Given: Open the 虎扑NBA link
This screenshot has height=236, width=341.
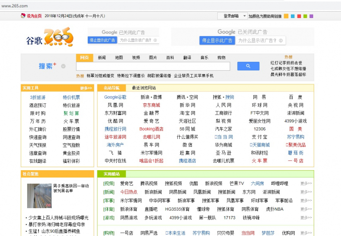Looking at the screenshot, I should [274, 209].
